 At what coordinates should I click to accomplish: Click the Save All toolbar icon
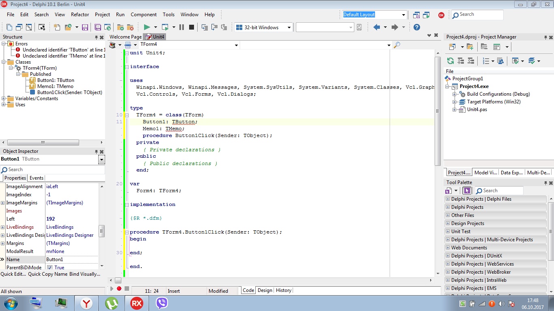(x=97, y=27)
